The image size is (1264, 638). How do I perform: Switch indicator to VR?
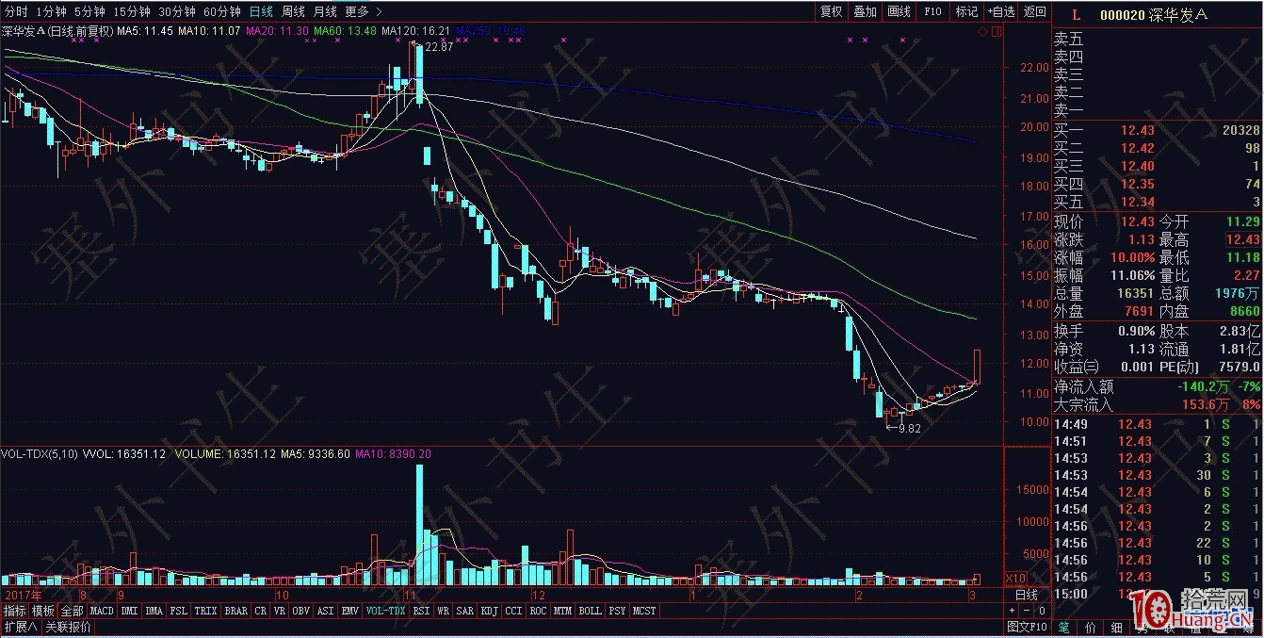coord(280,611)
